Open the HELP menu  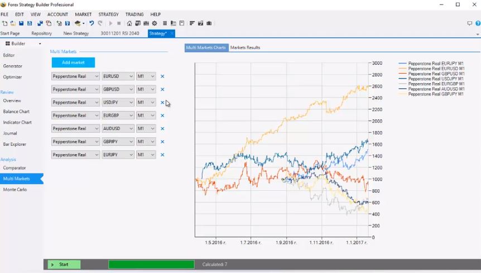156,15
